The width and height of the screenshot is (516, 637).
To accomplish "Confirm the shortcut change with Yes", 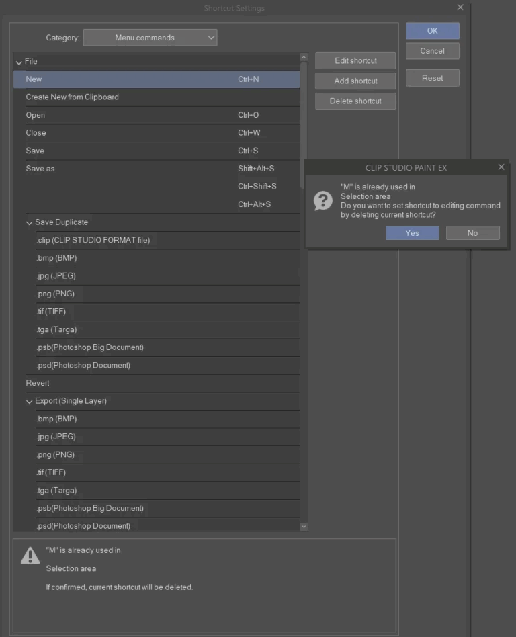I will [x=412, y=232].
